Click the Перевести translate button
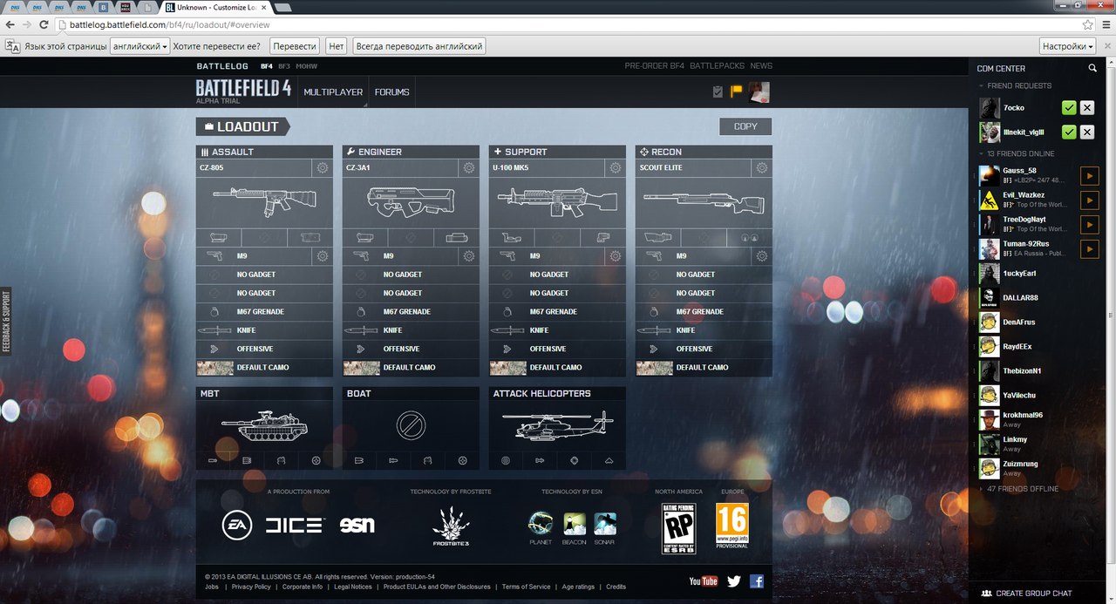The height and width of the screenshot is (604, 1116). pyautogui.click(x=294, y=46)
